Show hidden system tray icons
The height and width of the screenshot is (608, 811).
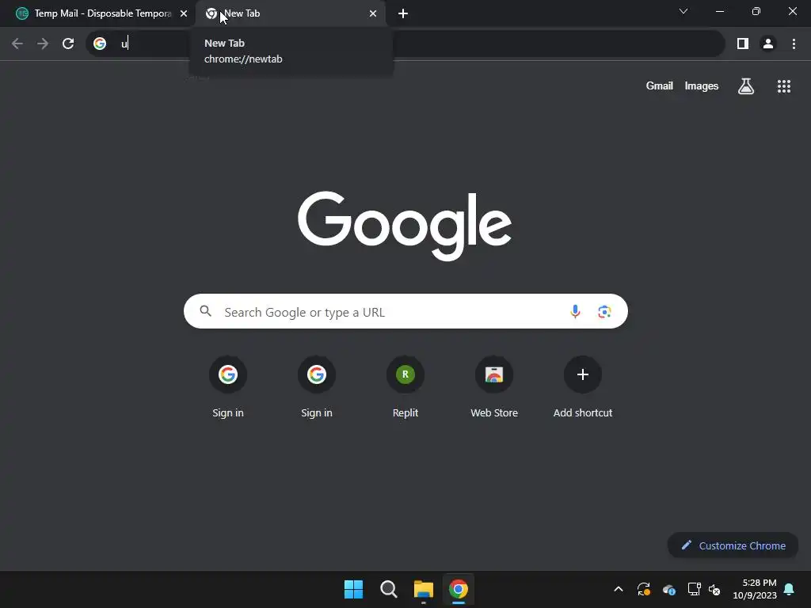(618, 589)
